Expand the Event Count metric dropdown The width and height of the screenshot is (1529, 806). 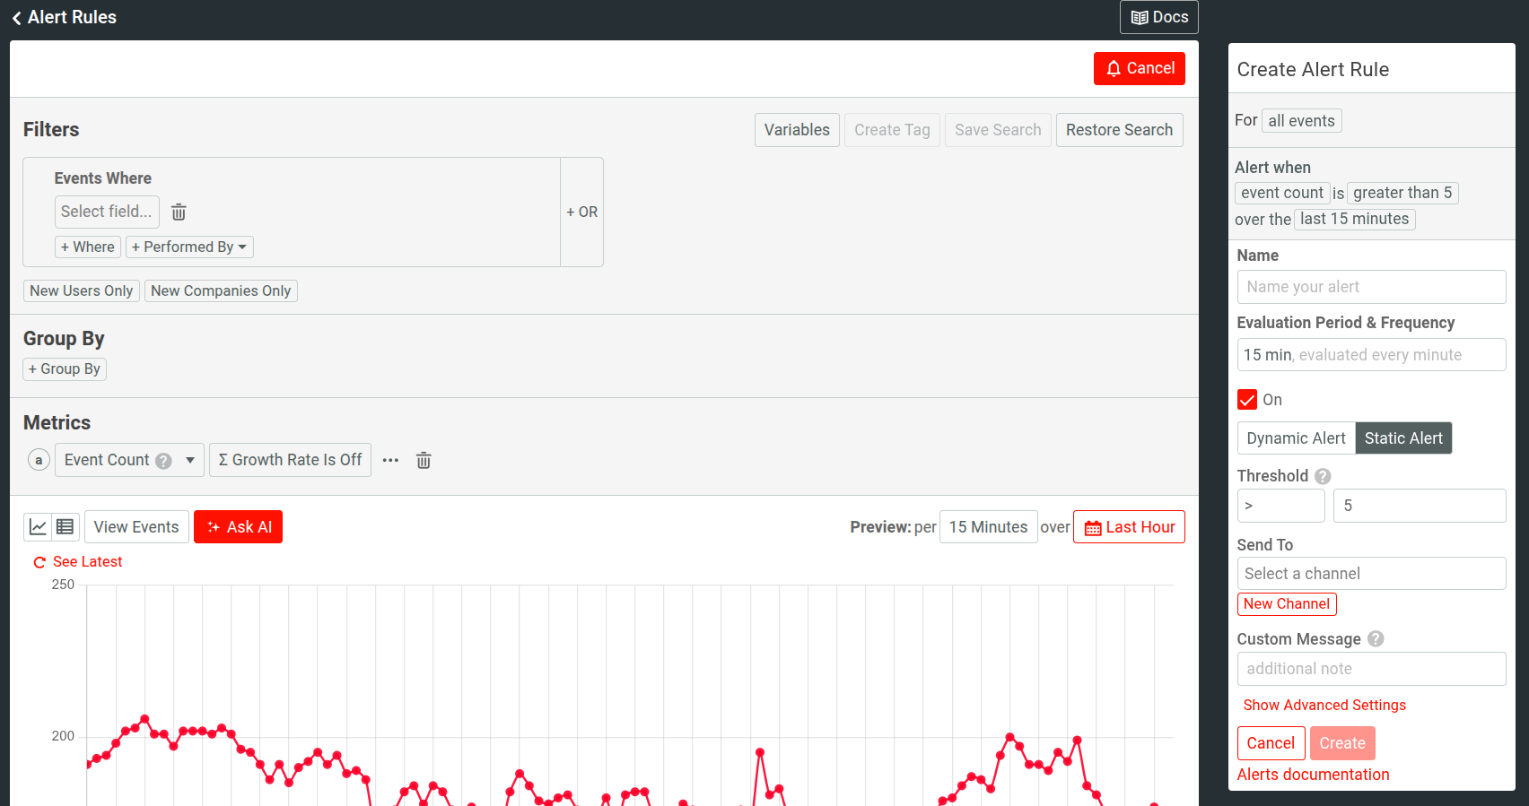(189, 461)
